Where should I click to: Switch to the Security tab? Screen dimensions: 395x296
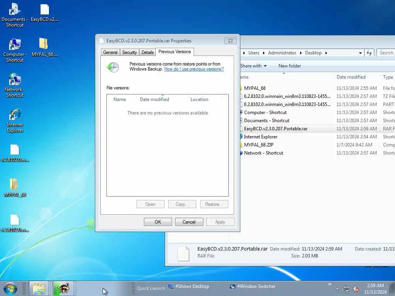tap(129, 52)
